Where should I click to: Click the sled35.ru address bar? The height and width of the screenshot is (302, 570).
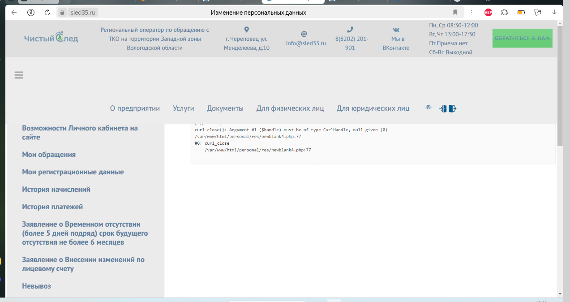[x=83, y=13]
